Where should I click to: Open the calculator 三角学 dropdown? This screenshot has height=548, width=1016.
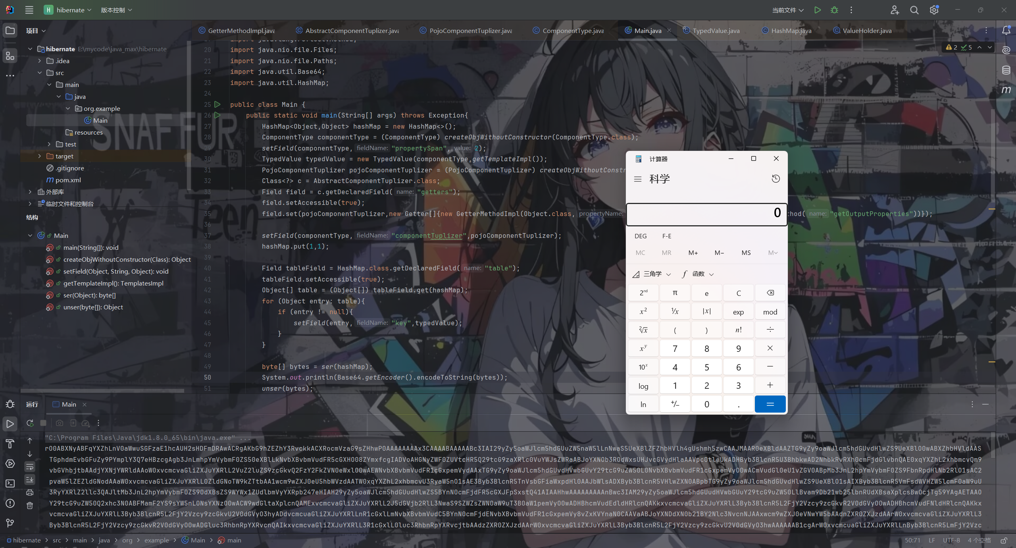click(x=652, y=274)
